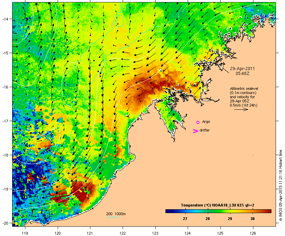Click the color bar tick label 28
The width and height of the screenshot is (285, 236).
tap(207, 219)
